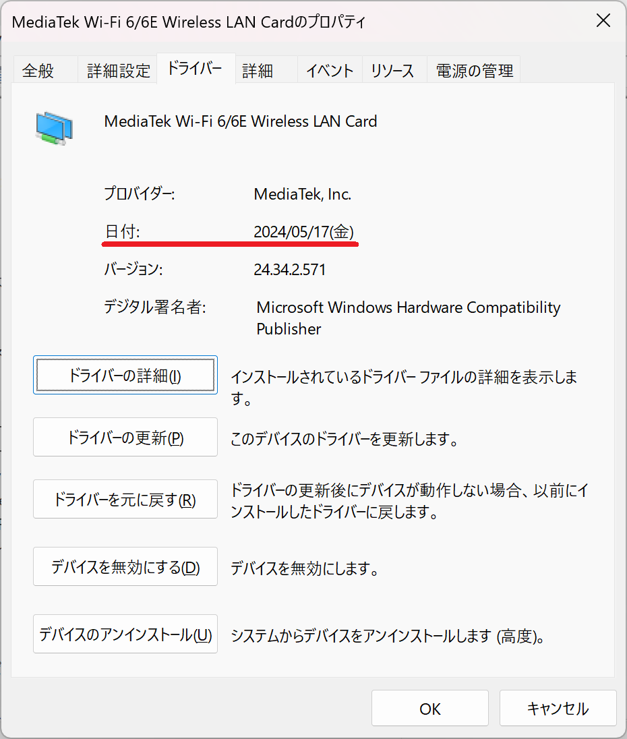Open the 電源の管理 tab

(x=474, y=71)
